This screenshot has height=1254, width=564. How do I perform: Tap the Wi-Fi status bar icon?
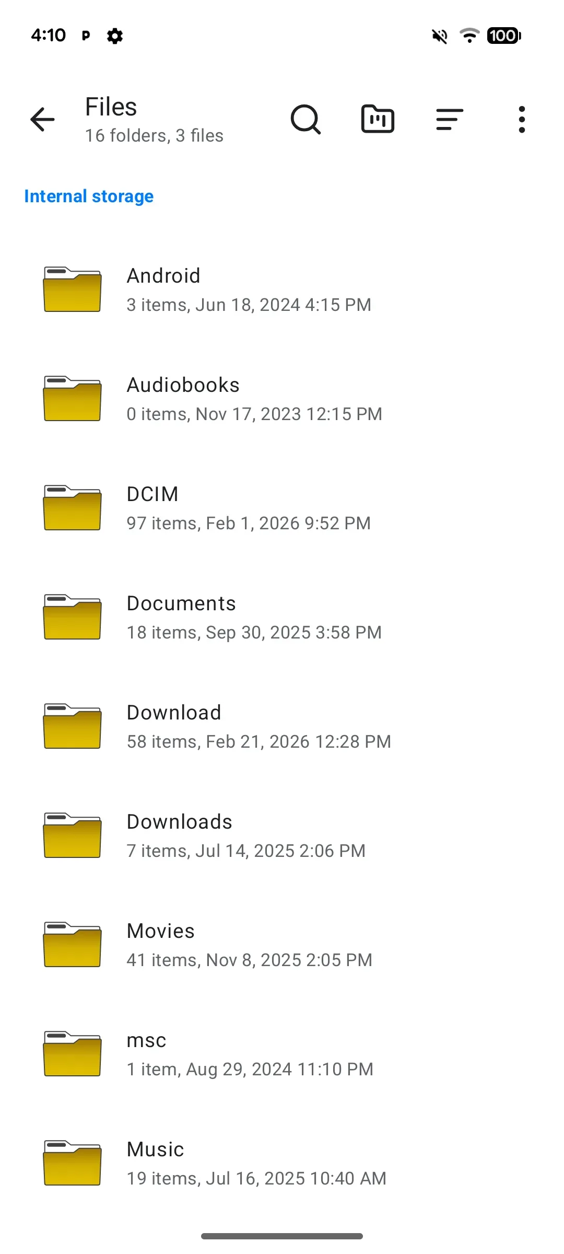(469, 36)
